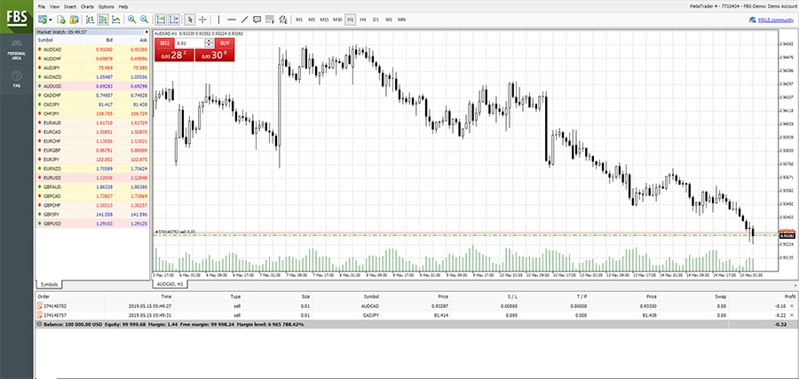Zoom in on the chart
The image size is (799, 379).
pyautogui.click(x=131, y=19)
